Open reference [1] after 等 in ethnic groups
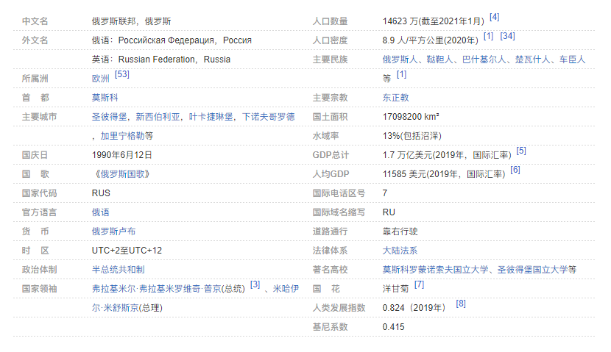This screenshot has width=611, height=352. (401, 74)
